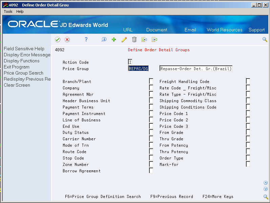This screenshot has width=270, height=203.
Task: Click F6=Price Group Definition Search
Action: (103, 197)
